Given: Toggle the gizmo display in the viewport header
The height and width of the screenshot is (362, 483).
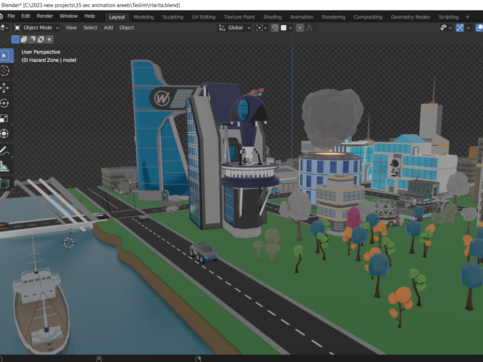Looking at the screenshot, I should [459, 28].
